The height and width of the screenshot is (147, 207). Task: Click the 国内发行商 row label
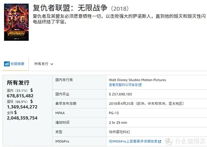pyautogui.click(x=64, y=80)
